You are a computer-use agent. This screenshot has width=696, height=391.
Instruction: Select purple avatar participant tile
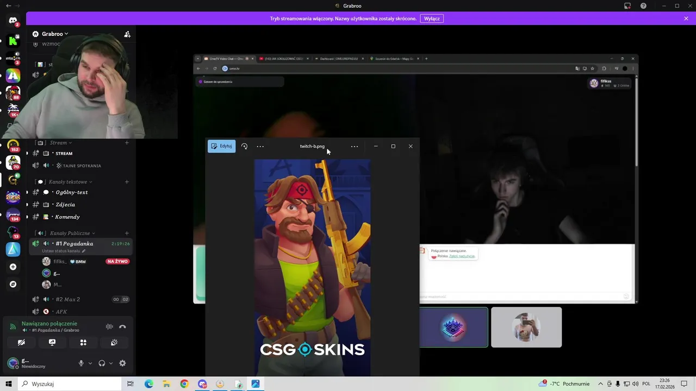coord(453,327)
